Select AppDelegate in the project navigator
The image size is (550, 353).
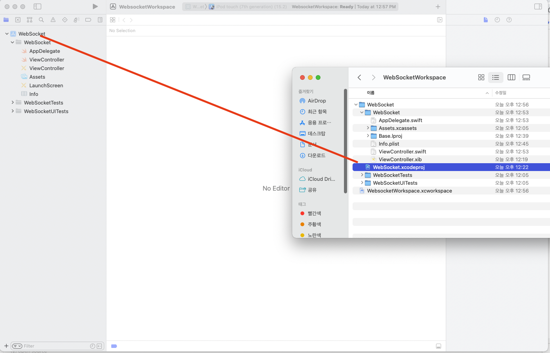[x=44, y=51]
